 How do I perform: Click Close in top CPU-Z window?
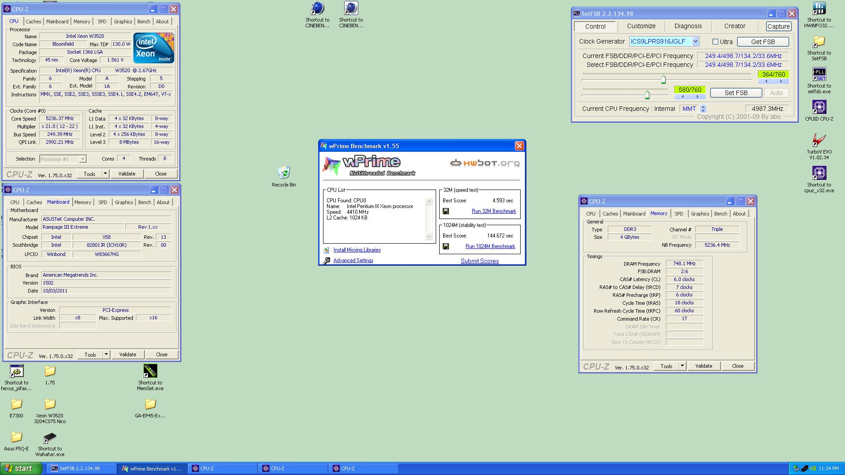coord(161,174)
